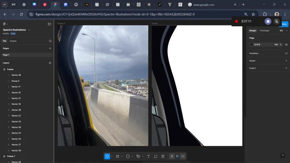Go back in browser history
Viewport: 290px width, 163px height.
[5, 14]
